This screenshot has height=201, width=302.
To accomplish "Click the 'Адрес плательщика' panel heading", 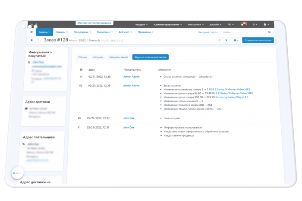I will tap(39, 137).
